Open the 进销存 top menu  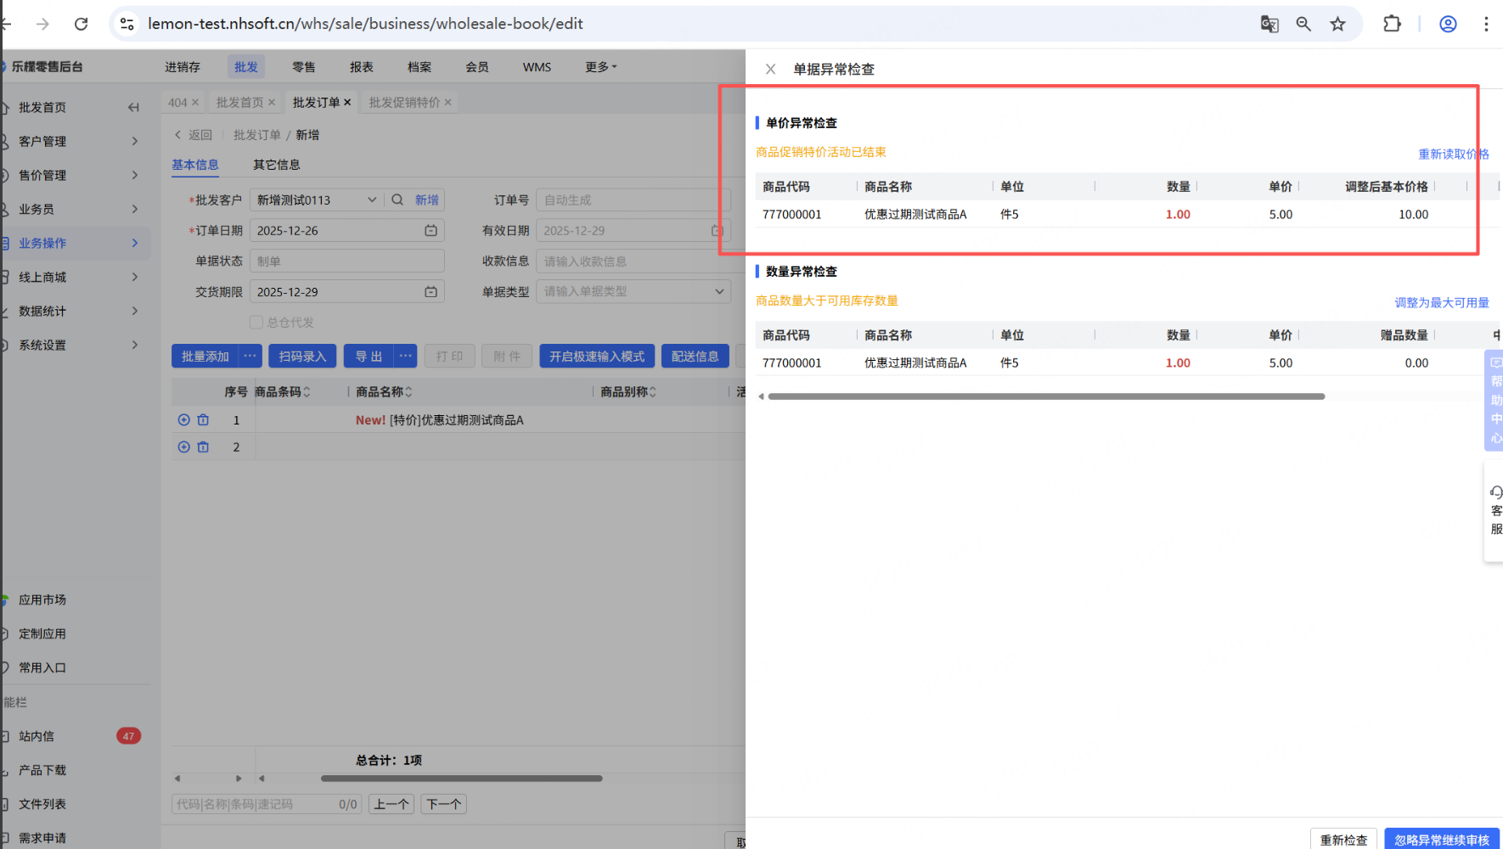click(x=183, y=66)
